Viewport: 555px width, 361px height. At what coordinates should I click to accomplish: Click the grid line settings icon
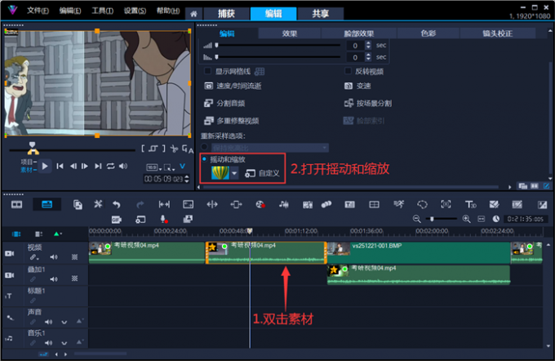[260, 72]
